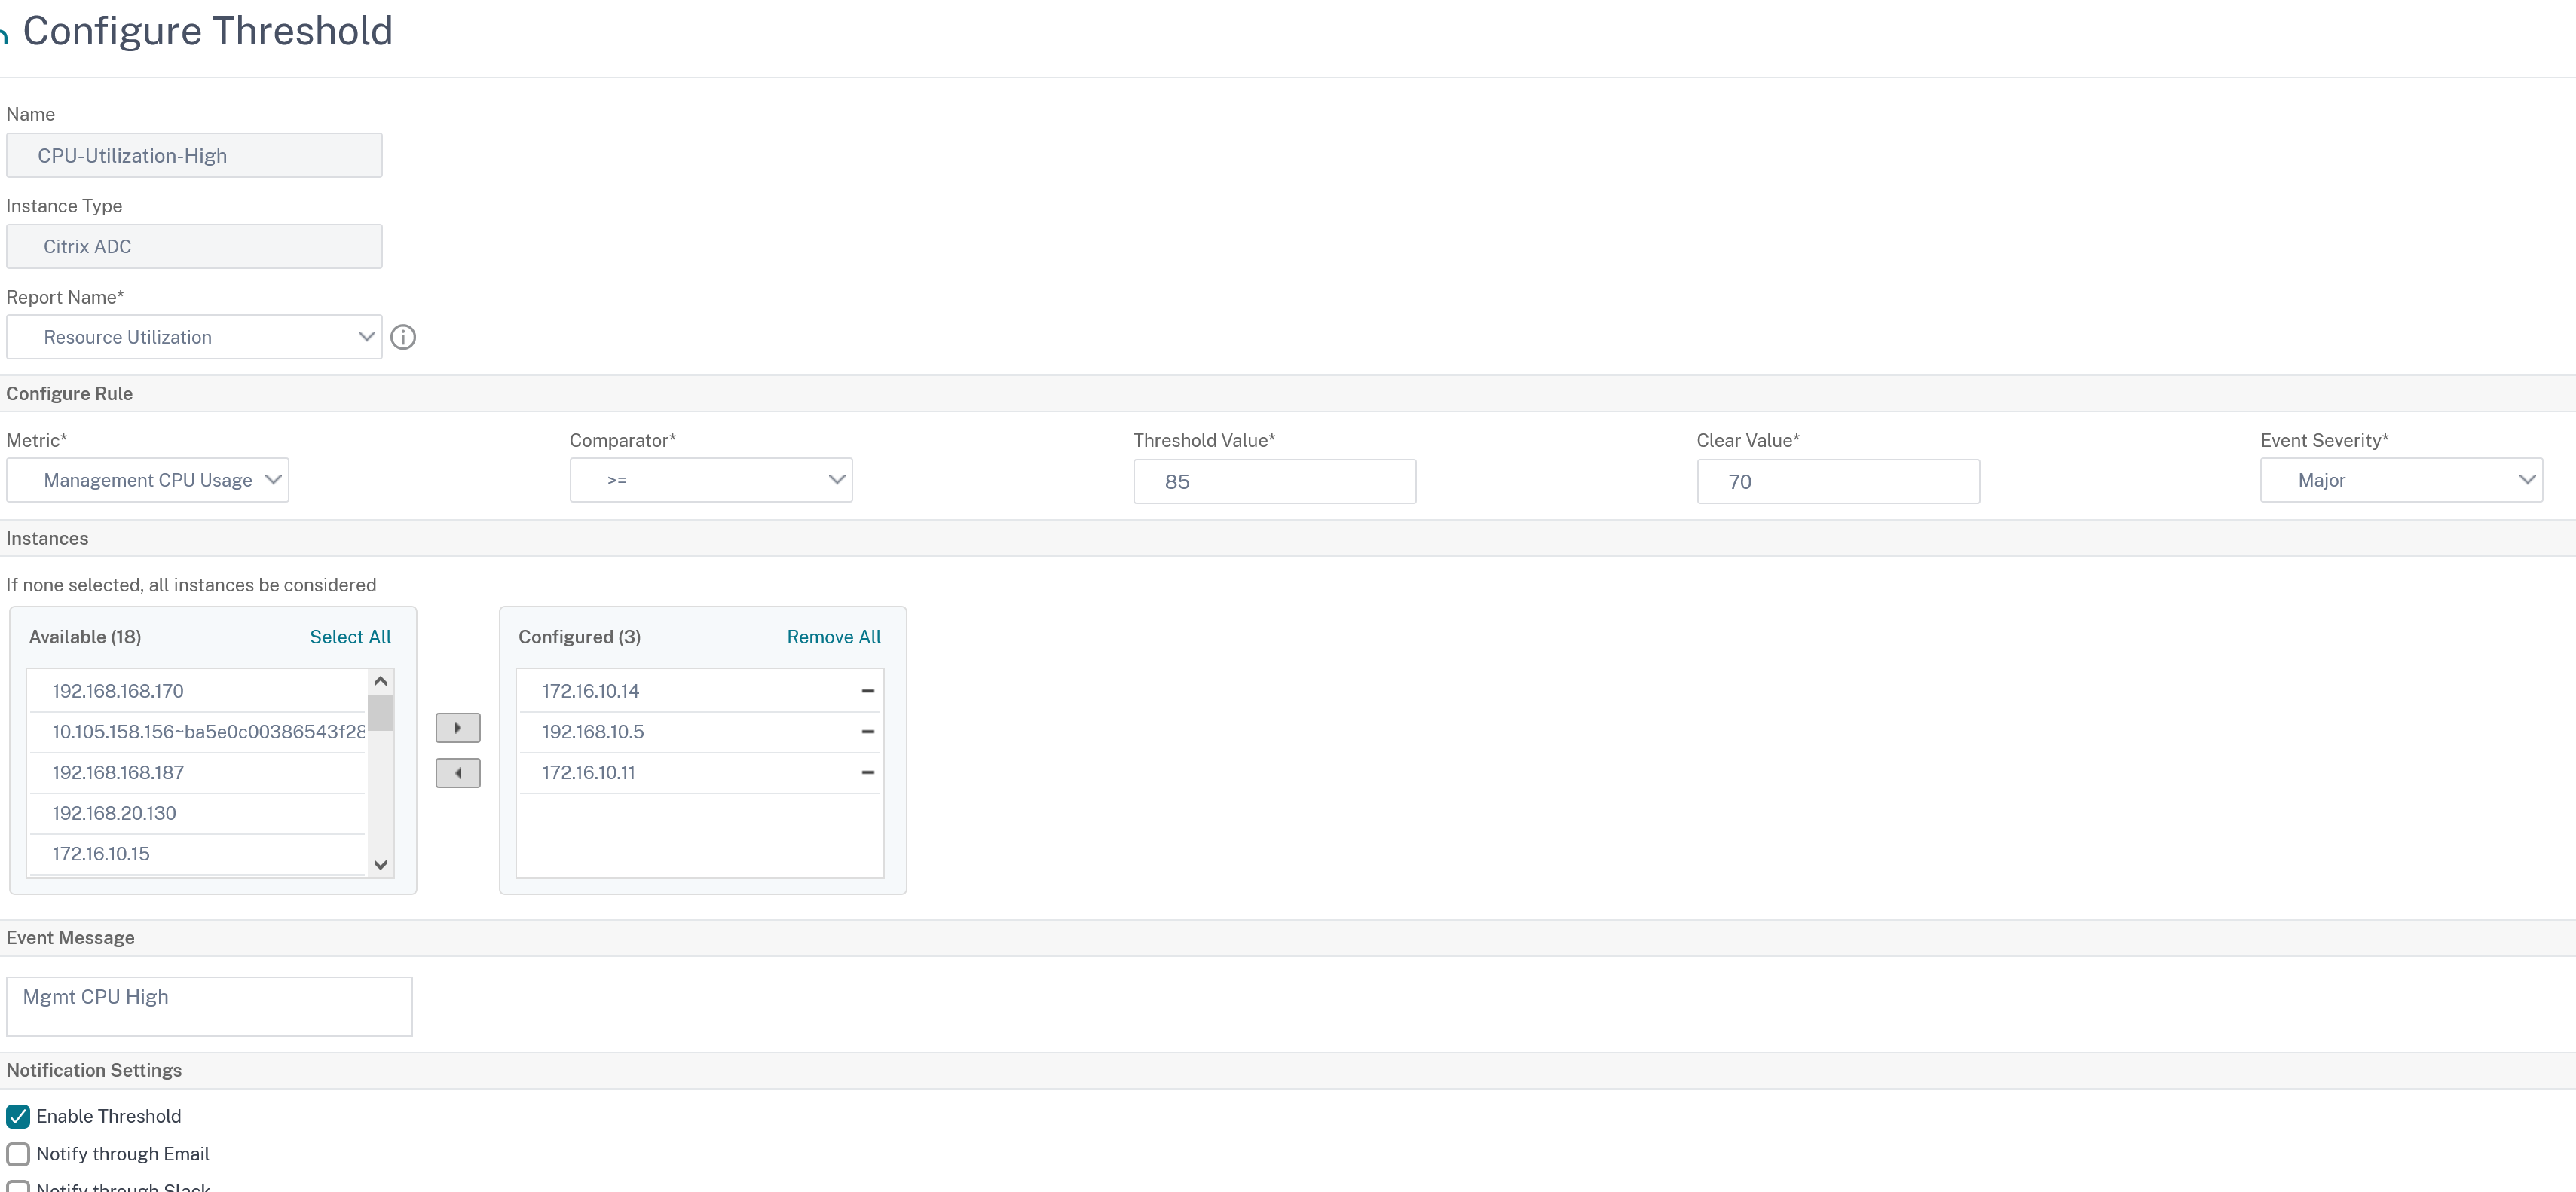
Task: Click the Threshold Value field
Action: [1274, 482]
